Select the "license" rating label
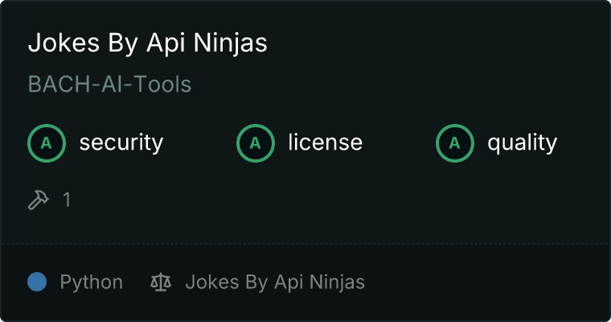This screenshot has height=322, width=611. point(325,143)
